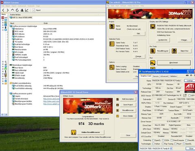
Task: Select the Graphics Card tab in GPU-Z
Action: tap(146, 76)
